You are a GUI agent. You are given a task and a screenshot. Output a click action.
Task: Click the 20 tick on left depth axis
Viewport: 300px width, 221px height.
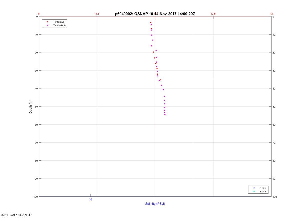click(x=36, y=53)
